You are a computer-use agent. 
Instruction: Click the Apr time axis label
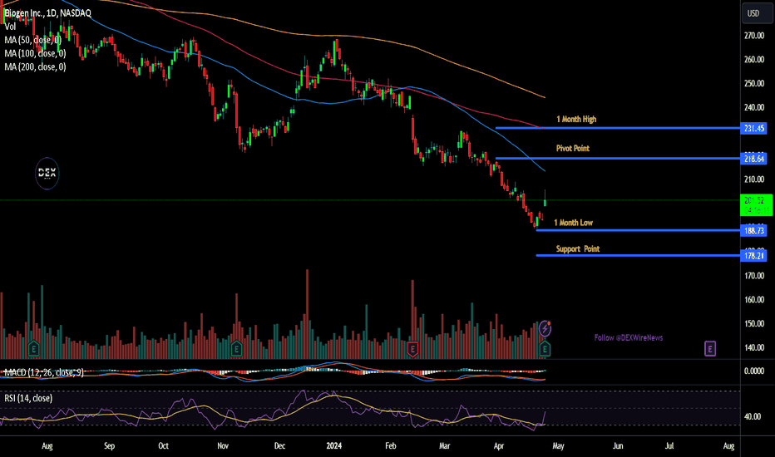point(499,445)
